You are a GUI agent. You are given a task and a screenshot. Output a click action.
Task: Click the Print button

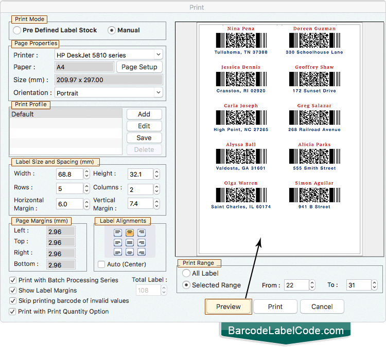(275, 306)
